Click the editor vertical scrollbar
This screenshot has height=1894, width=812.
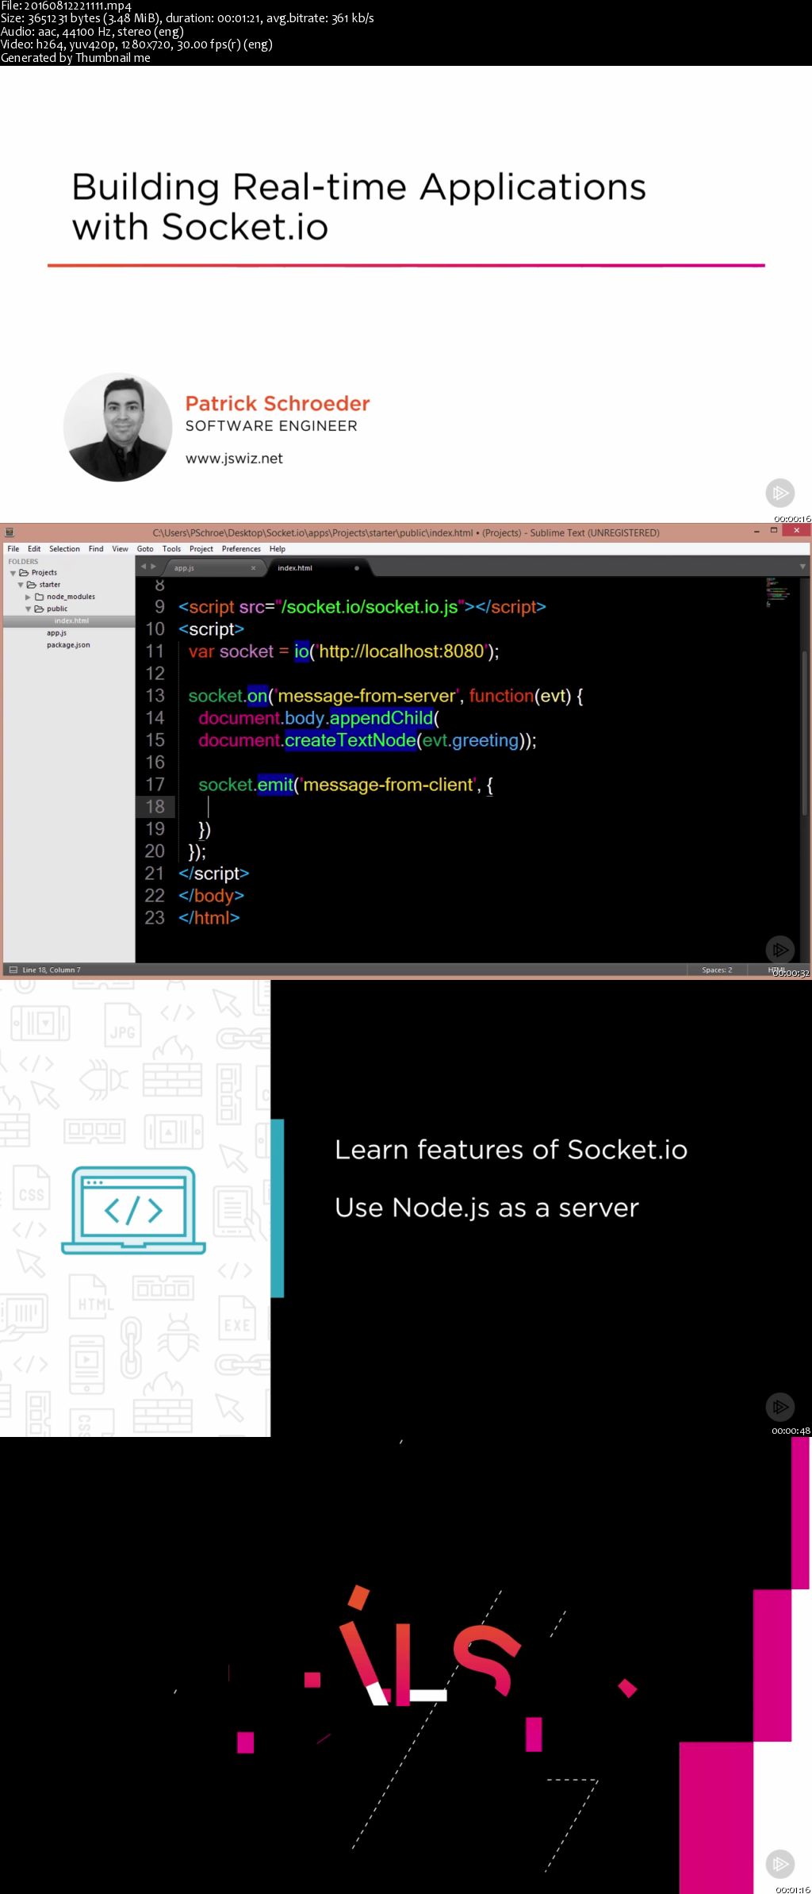(x=804, y=733)
